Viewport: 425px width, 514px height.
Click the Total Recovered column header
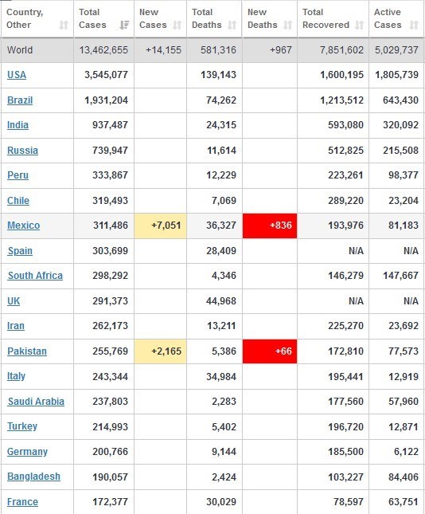click(x=333, y=18)
